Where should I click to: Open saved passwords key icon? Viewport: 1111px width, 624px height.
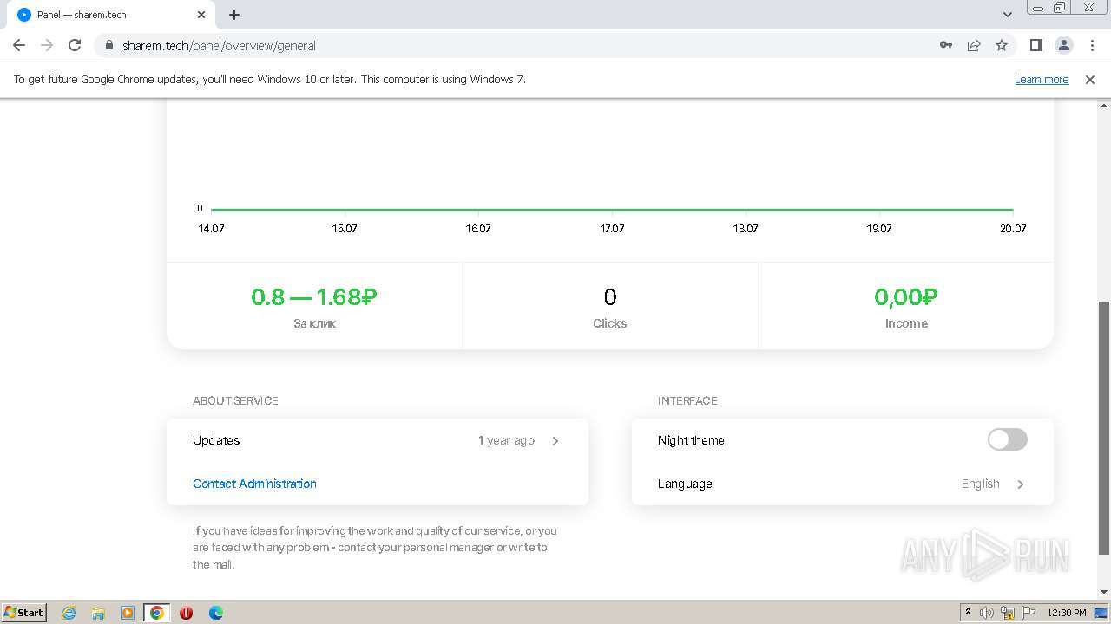pos(946,45)
